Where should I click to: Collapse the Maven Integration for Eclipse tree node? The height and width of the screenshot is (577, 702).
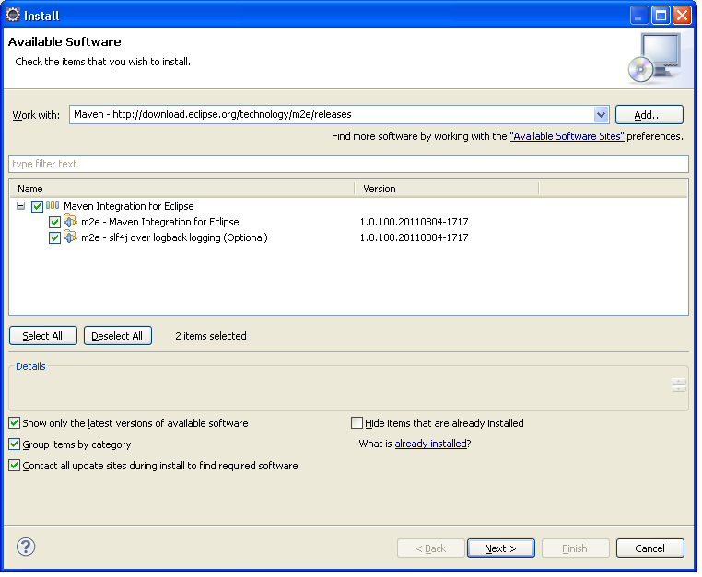20,206
